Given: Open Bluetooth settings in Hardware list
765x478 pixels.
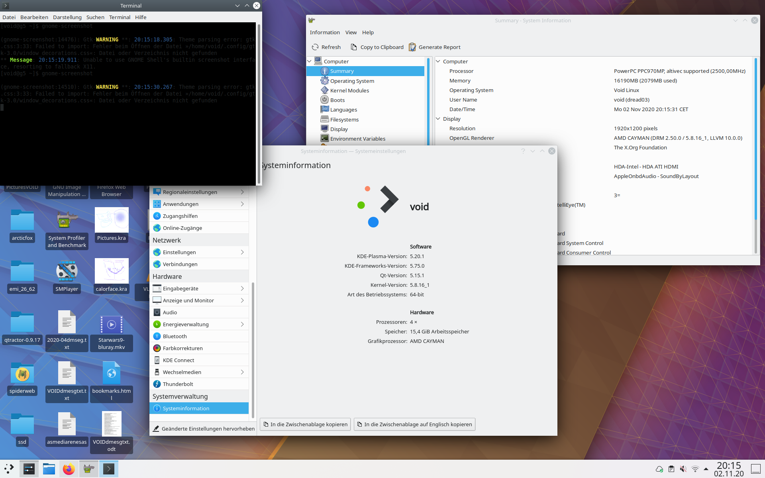Looking at the screenshot, I should [175, 336].
